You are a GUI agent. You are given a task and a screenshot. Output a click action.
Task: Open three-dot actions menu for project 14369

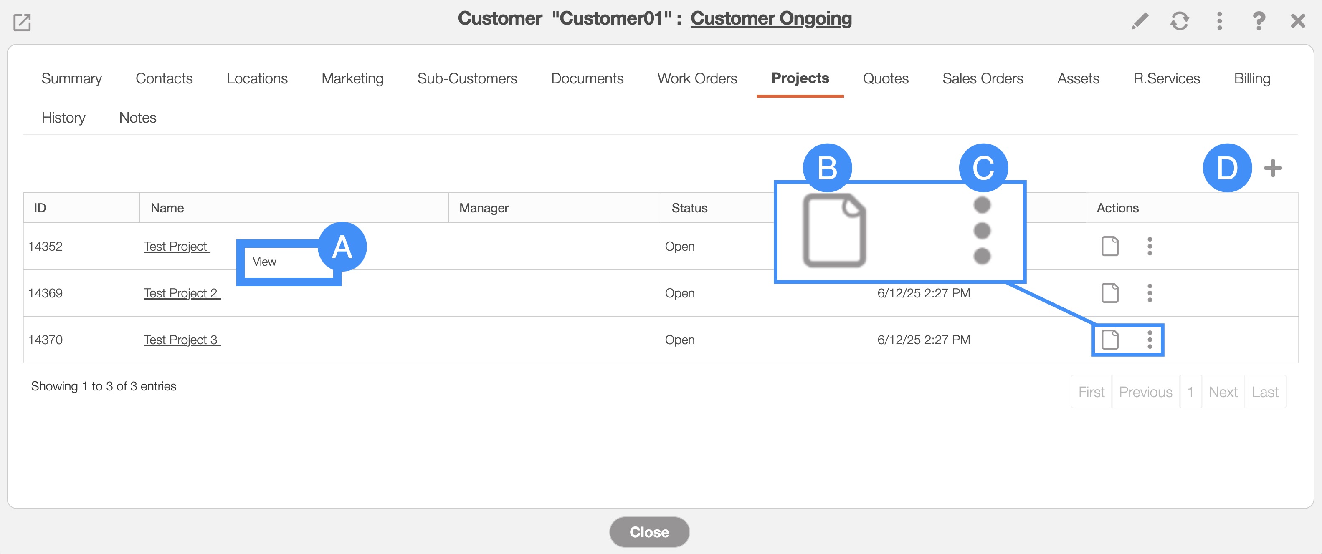coord(1150,293)
